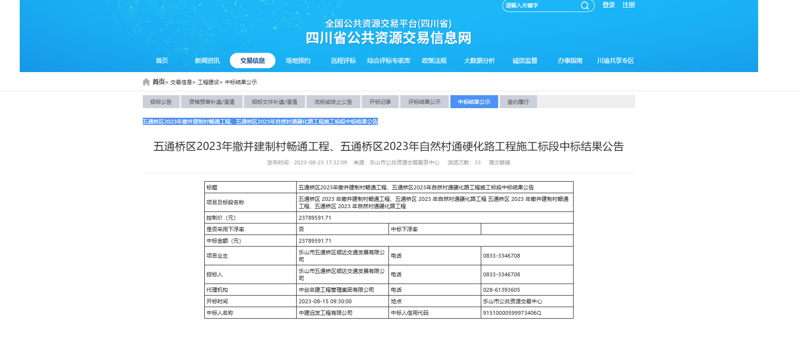Click 中标结果公示 breadcrumb link
This screenshot has height=359, width=800.
pyautogui.click(x=241, y=82)
